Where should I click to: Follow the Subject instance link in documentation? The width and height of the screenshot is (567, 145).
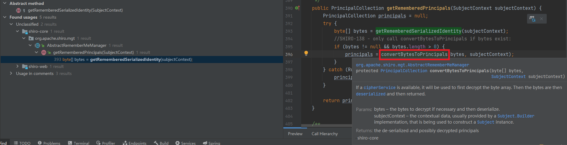click(x=485, y=122)
